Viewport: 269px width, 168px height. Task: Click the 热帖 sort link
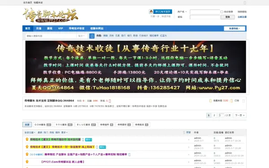coord(52,132)
